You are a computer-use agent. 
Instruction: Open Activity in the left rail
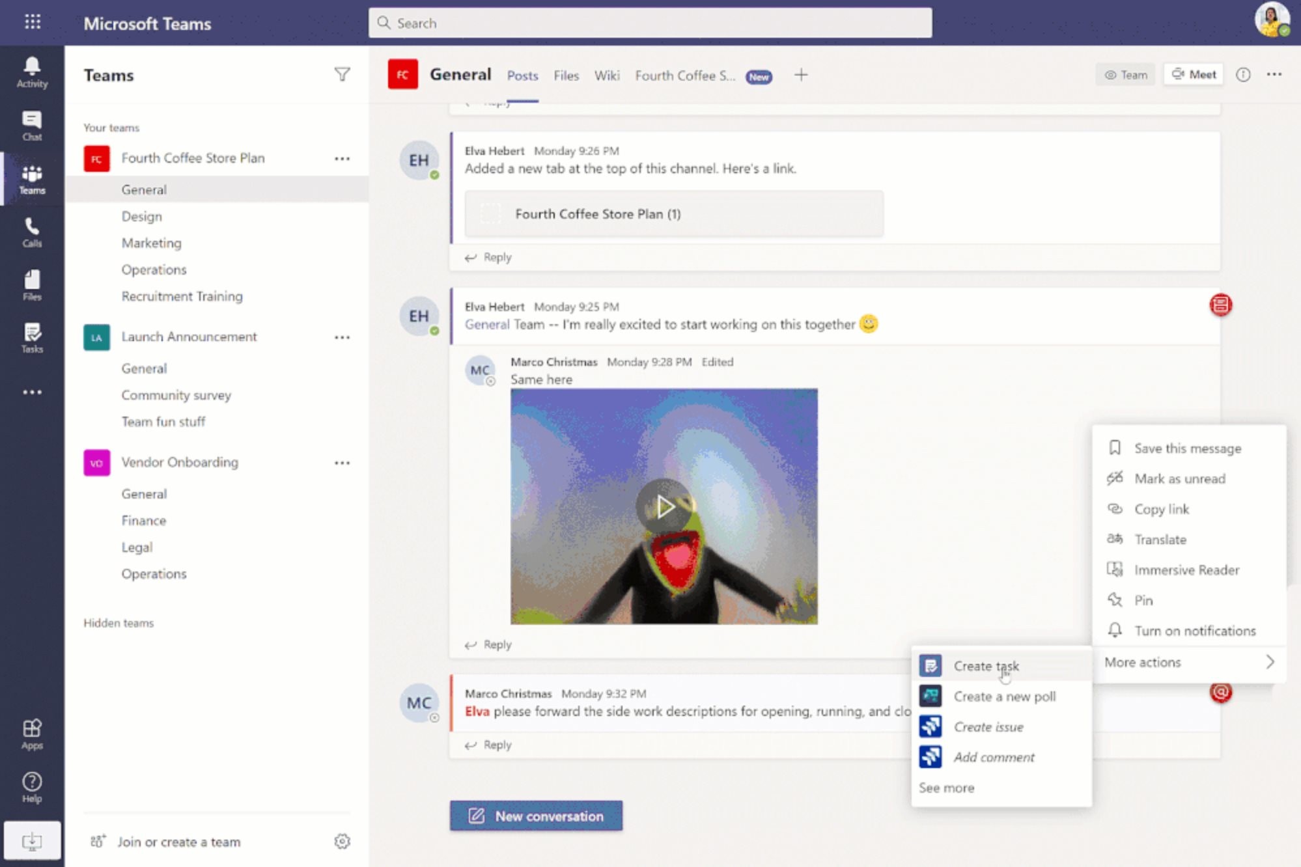32,72
